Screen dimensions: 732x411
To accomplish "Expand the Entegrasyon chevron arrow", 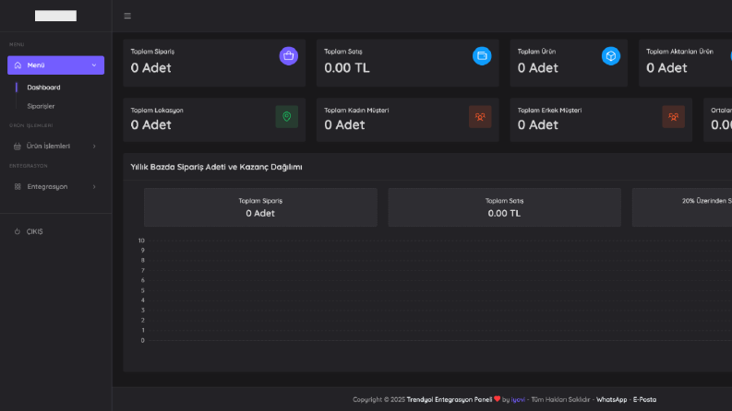I will (x=94, y=187).
